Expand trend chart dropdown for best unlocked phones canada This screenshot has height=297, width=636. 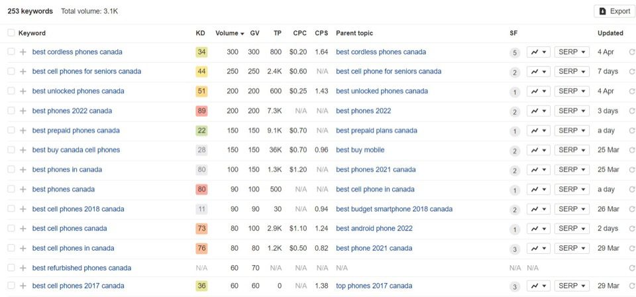click(x=538, y=91)
